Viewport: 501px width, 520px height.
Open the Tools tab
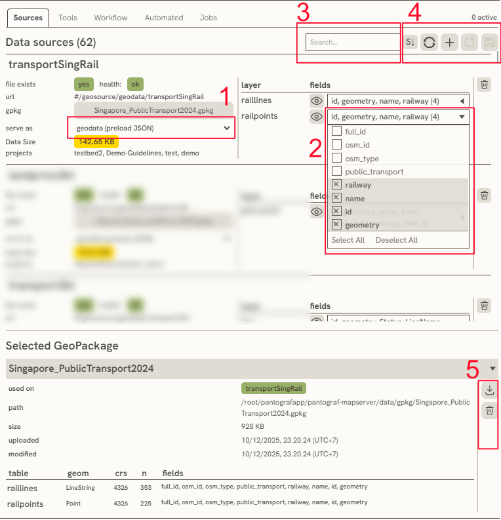click(68, 18)
